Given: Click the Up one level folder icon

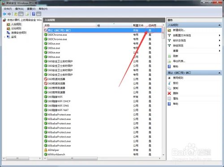Looking at the screenshot, I should [16, 14].
